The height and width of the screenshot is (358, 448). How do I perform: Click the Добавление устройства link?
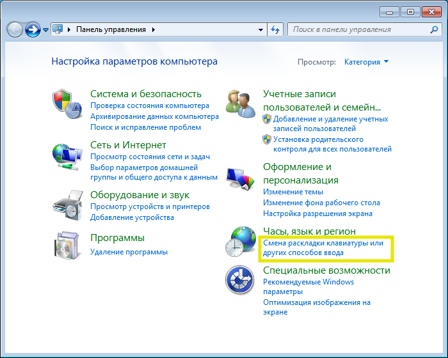click(x=132, y=217)
